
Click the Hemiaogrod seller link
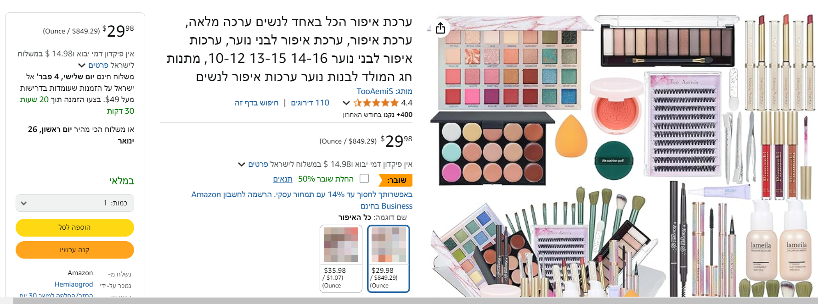click(x=73, y=284)
